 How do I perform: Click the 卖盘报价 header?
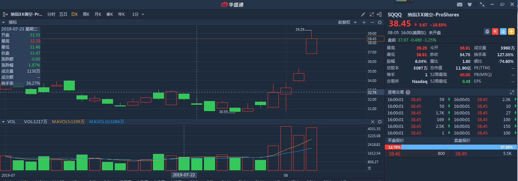(x=462, y=141)
